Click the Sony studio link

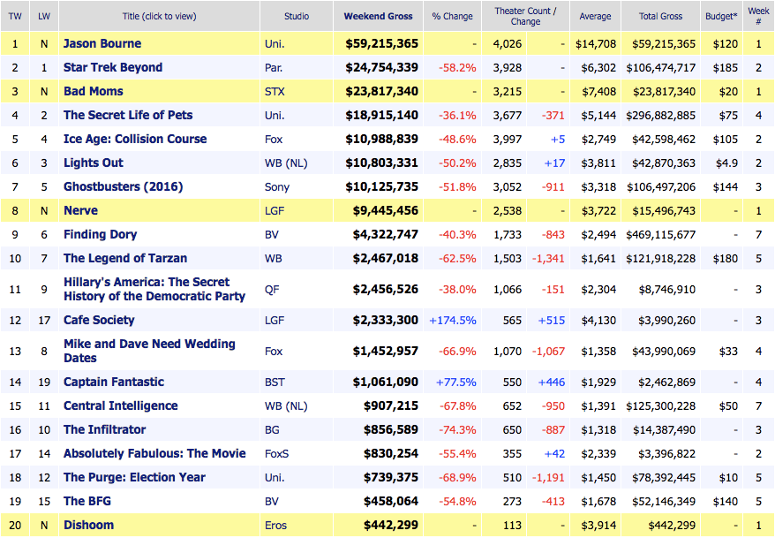coord(277,187)
